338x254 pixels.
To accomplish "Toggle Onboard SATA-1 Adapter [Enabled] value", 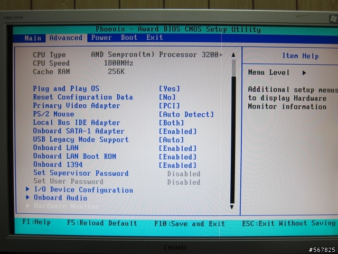I will click(x=177, y=131).
